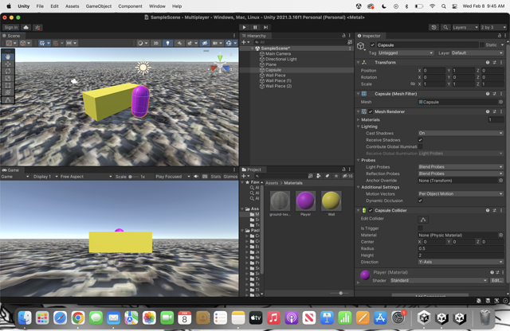510x331 pixels.
Task: Switch to the Game tab
Action: [11, 170]
